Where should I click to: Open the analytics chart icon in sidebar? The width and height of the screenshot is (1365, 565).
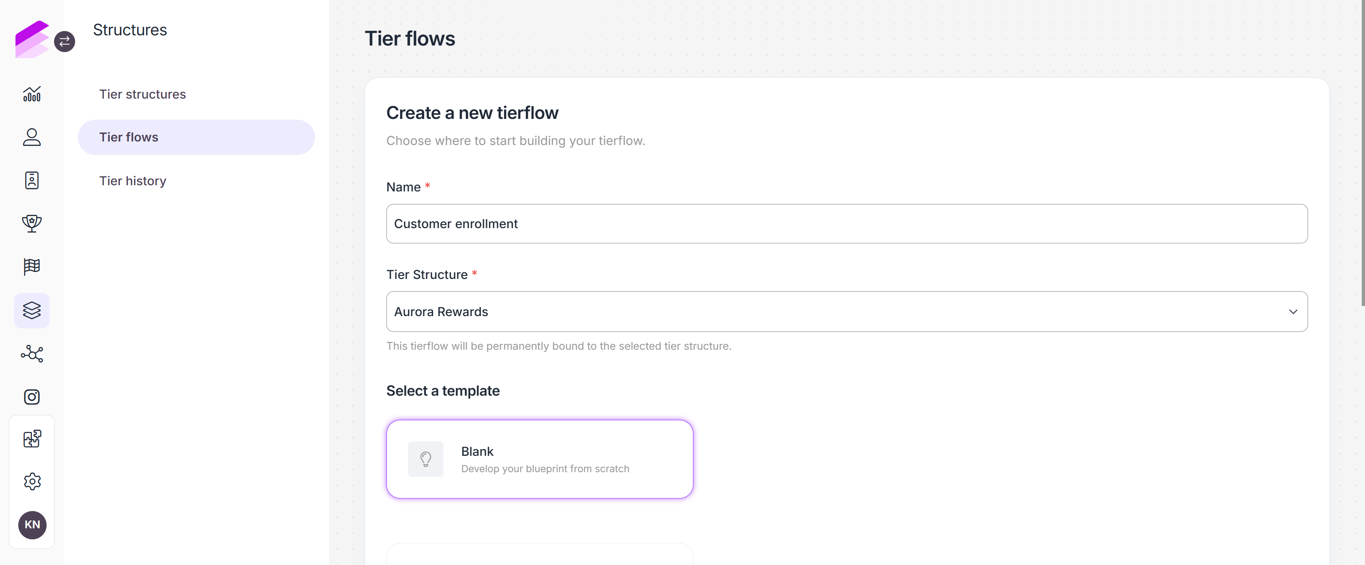click(32, 94)
